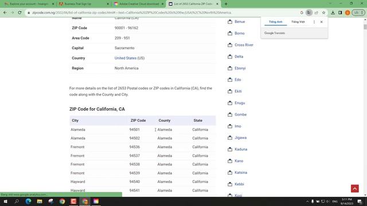Click ZIP code 94540 cell

pos(134,182)
